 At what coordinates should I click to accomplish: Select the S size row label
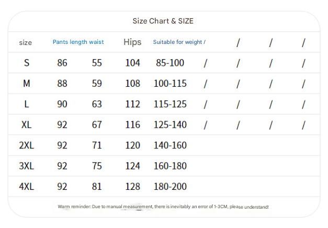[x=27, y=63]
